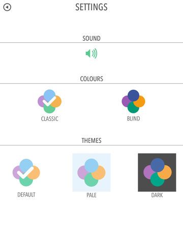
Task: Go back using the circular arrow icon
Action: 7,7
